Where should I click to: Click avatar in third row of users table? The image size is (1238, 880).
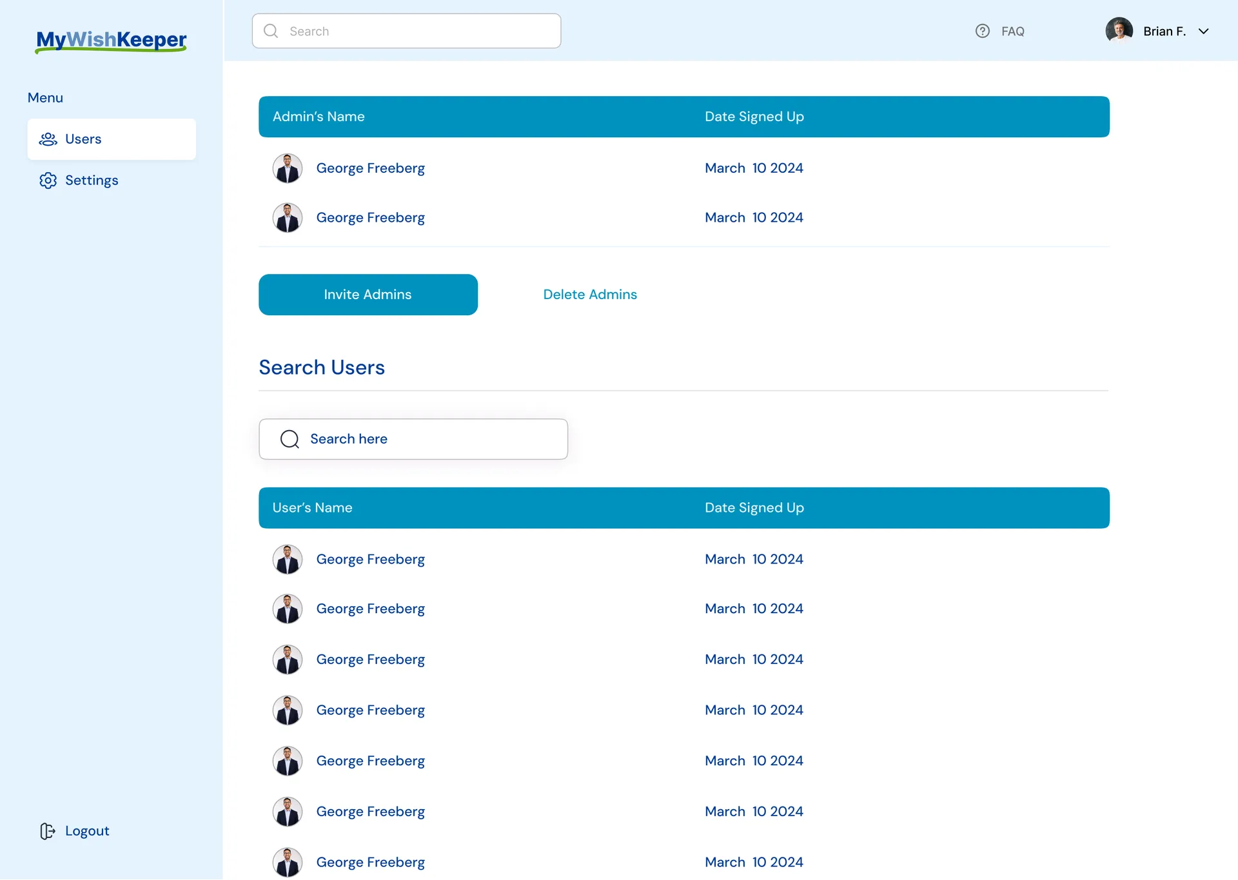pos(288,660)
